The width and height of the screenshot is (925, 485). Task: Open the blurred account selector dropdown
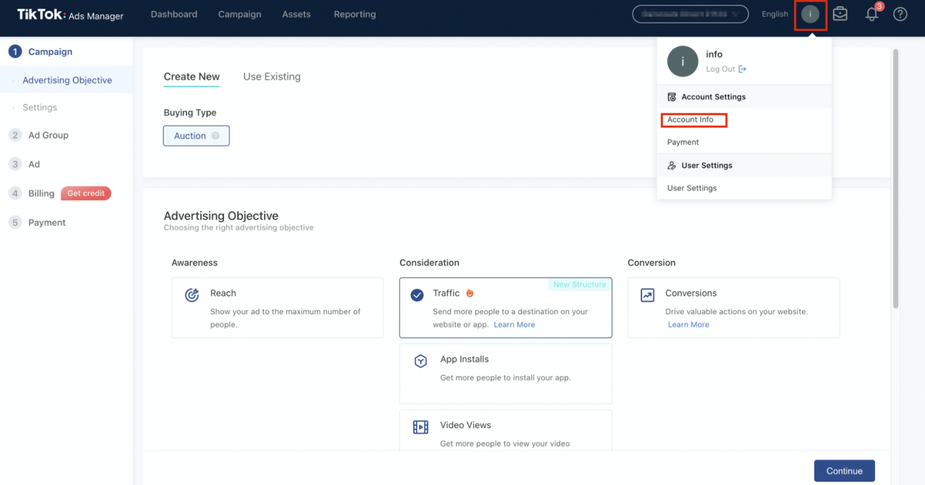690,14
